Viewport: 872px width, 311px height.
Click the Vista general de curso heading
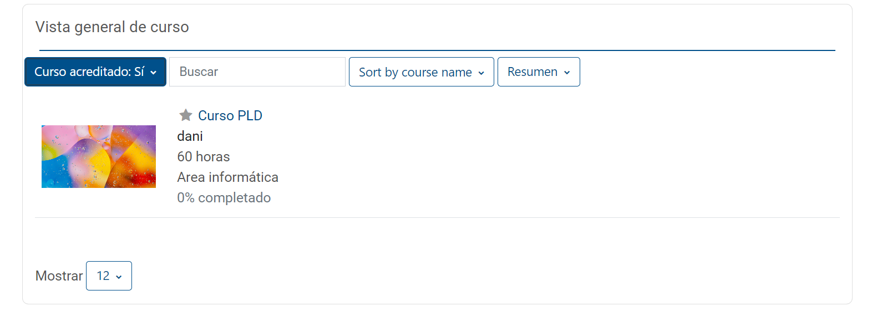tap(112, 27)
